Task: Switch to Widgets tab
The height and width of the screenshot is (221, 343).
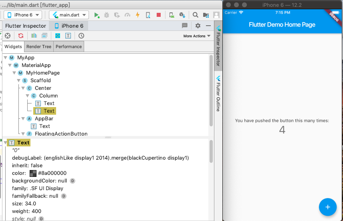Action: (x=13, y=47)
